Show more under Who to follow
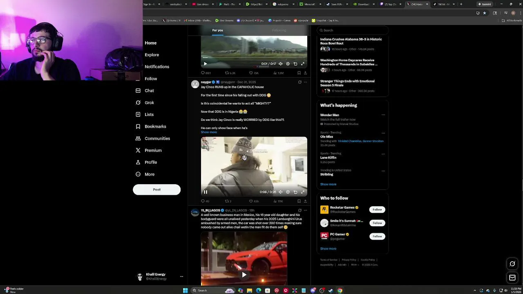Screen dimensions: 523x294 [x=328, y=249]
